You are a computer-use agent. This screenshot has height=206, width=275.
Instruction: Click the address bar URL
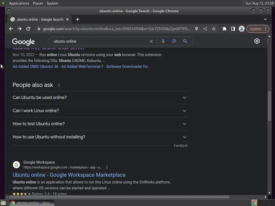[x=117, y=29]
